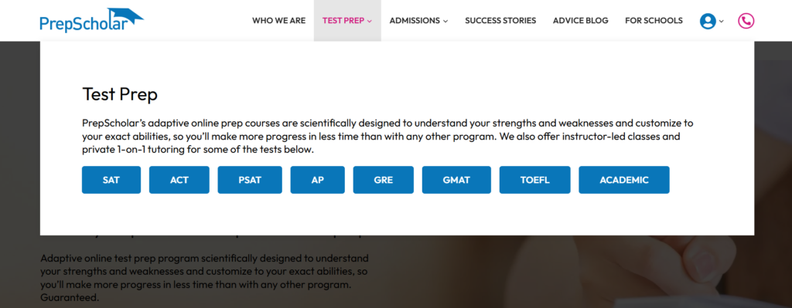This screenshot has height=308, width=792.
Task: Collapse the Test Prep dropdown menu
Action: point(347,21)
